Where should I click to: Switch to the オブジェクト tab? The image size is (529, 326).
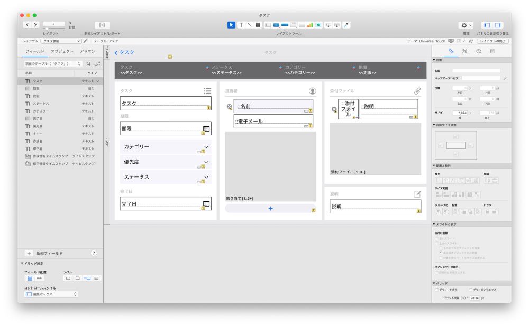(62, 51)
